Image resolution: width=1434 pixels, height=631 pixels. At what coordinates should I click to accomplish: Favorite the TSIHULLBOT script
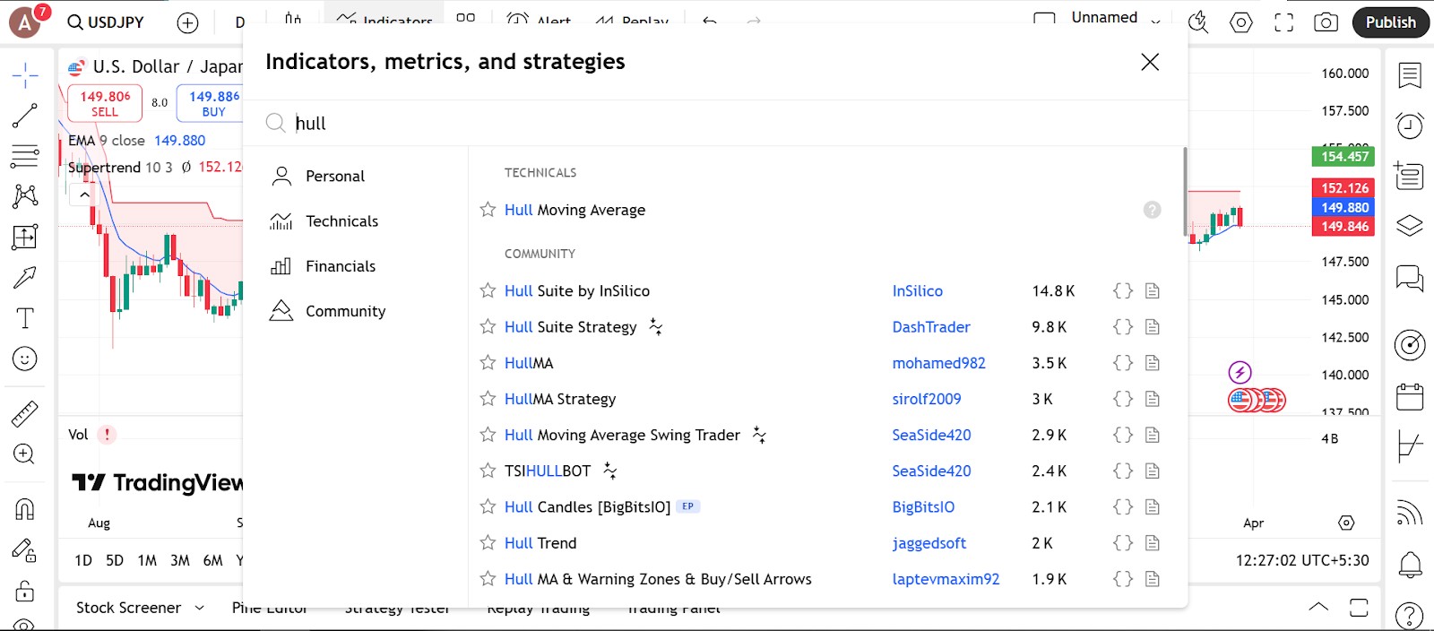[x=488, y=471]
